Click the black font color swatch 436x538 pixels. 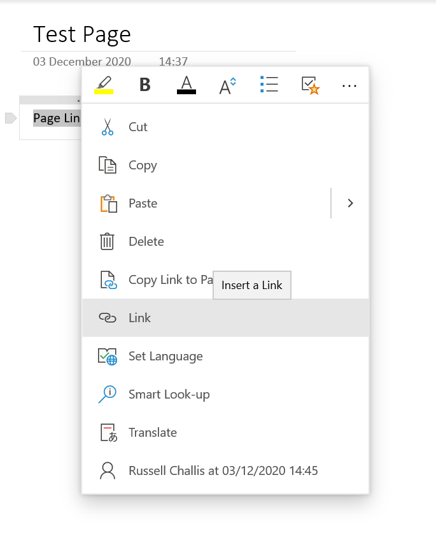pos(186,90)
